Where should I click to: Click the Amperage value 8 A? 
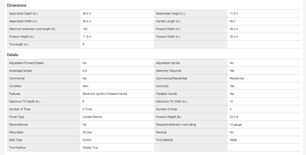click(85, 71)
